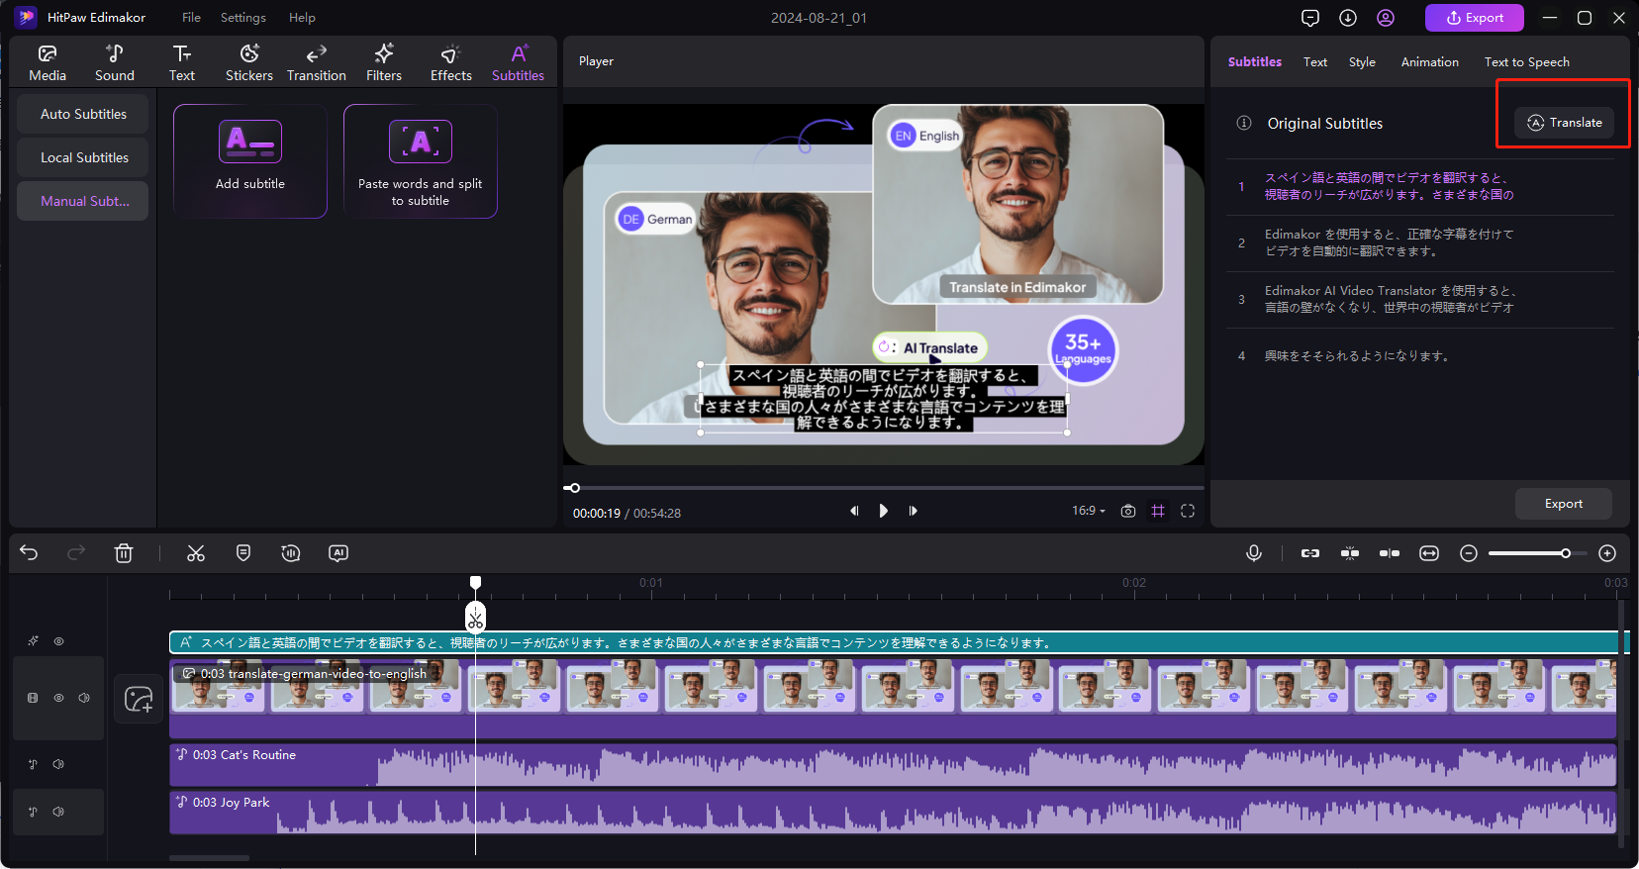The height and width of the screenshot is (869, 1639).
Task: Click the auto ripple icon in timeline toolbar
Action: click(x=1390, y=553)
